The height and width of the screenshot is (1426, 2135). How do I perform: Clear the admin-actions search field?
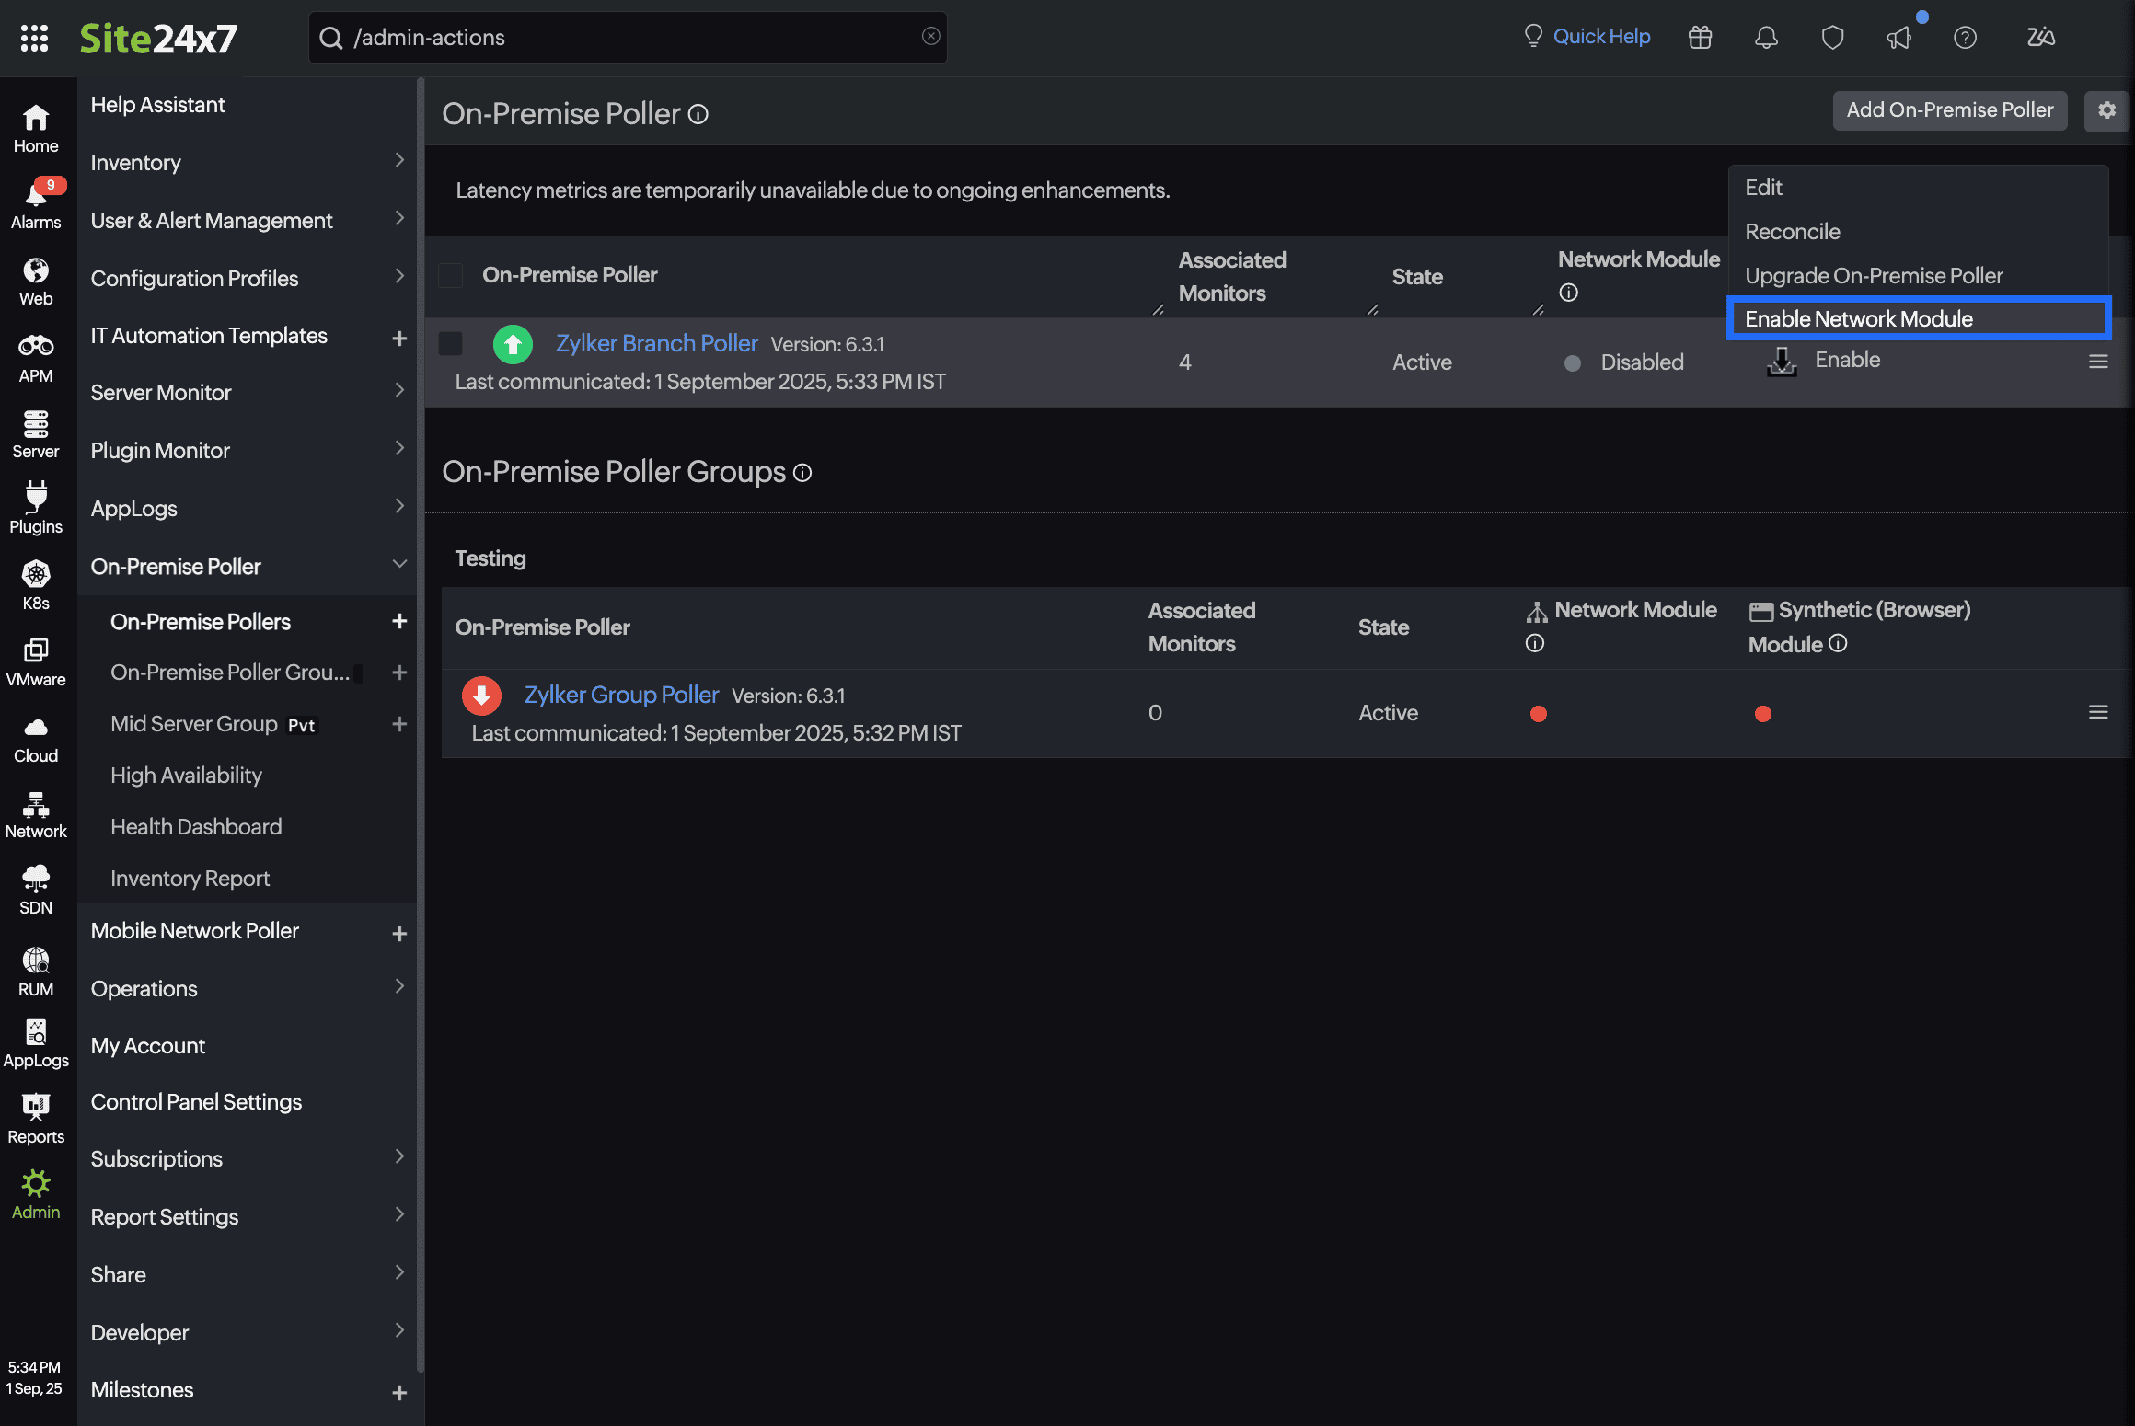click(x=930, y=37)
